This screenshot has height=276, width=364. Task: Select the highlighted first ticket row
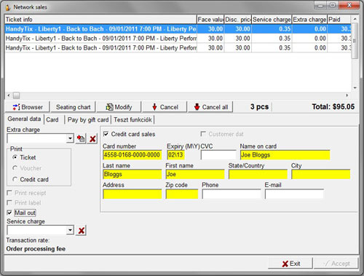point(178,29)
